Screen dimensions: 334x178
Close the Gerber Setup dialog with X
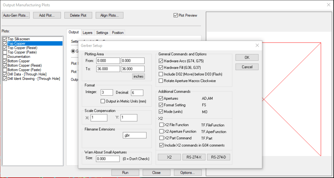[257, 45]
